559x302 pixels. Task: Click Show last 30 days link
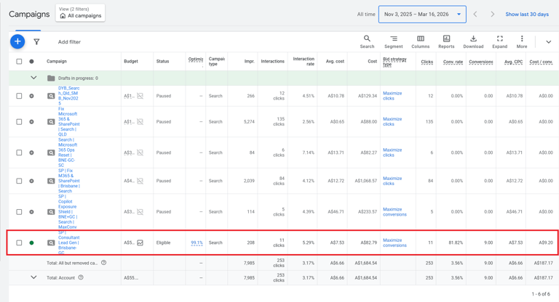[x=527, y=15]
